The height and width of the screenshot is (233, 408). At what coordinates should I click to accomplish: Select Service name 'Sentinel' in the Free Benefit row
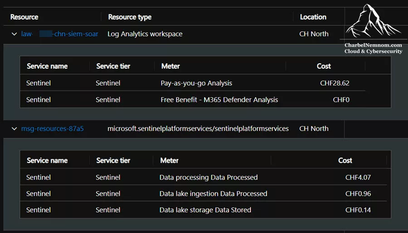[39, 100]
